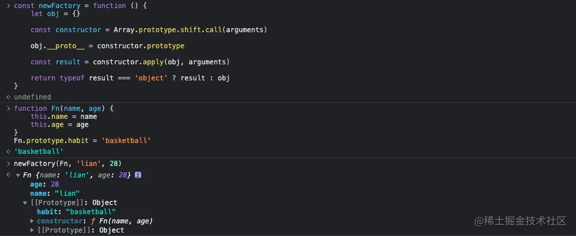Click the output arrow beside Fn result
This screenshot has height=236, width=576.
click(x=9, y=175)
